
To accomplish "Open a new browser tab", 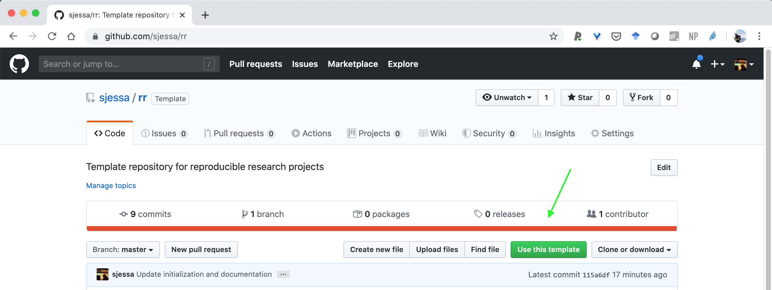I will (x=205, y=15).
